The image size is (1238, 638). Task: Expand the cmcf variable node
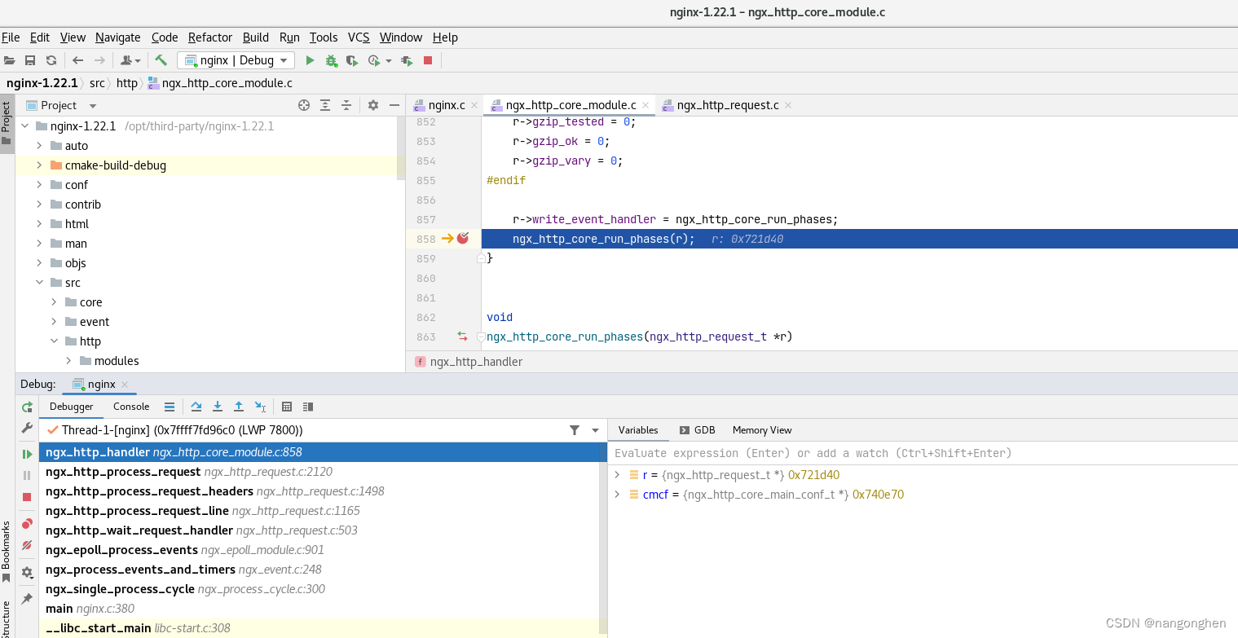(x=617, y=495)
